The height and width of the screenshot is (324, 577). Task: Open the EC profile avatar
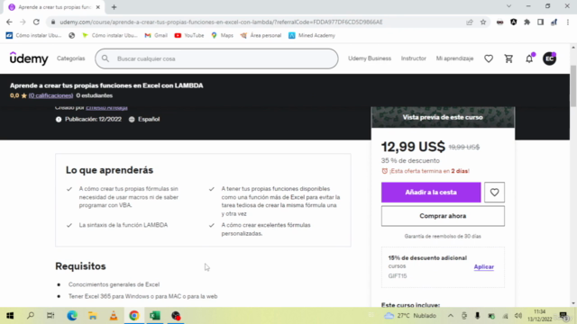(549, 58)
